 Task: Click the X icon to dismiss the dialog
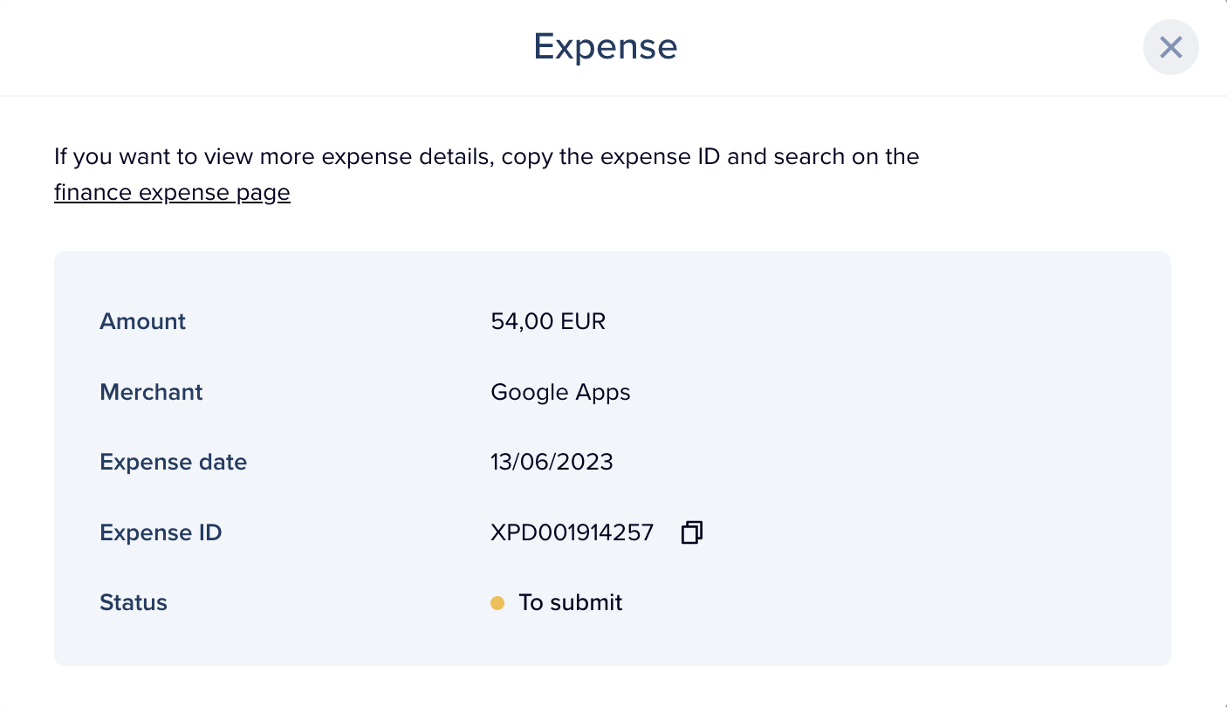[x=1170, y=47]
